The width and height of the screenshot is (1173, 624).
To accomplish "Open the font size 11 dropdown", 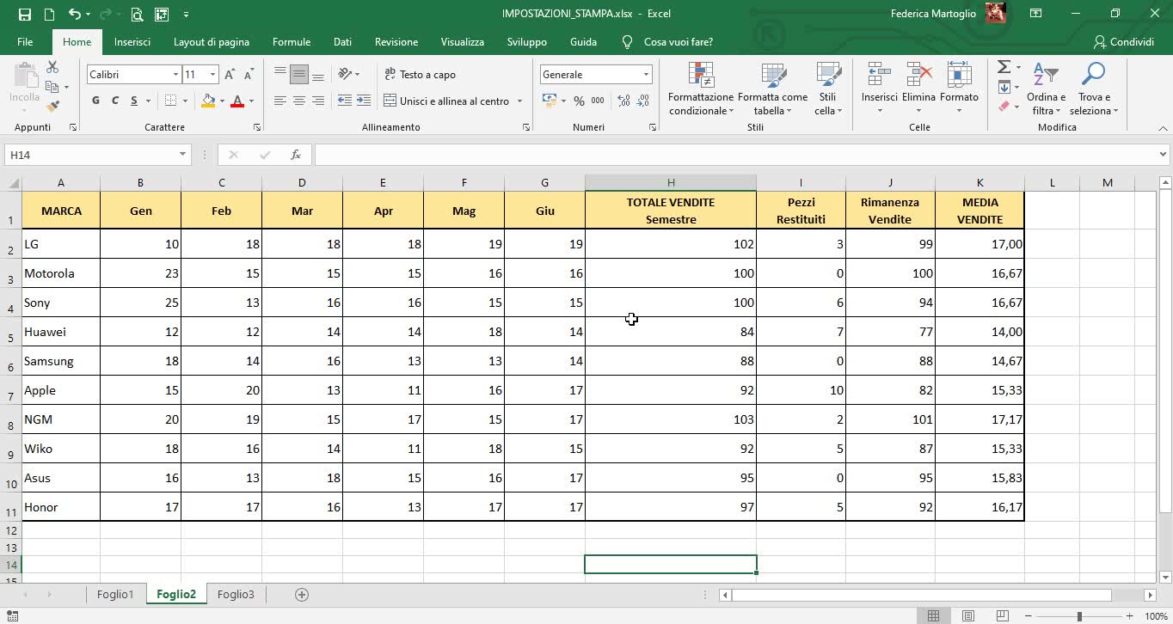I will 212,75.
